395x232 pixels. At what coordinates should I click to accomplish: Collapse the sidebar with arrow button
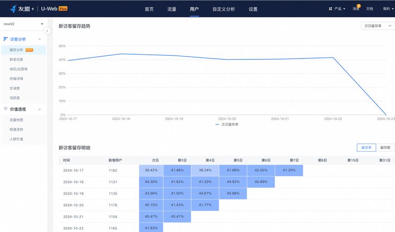tap(47, 31)
